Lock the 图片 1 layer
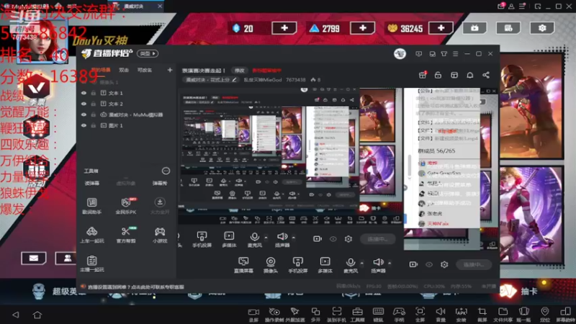 point(94,125)
